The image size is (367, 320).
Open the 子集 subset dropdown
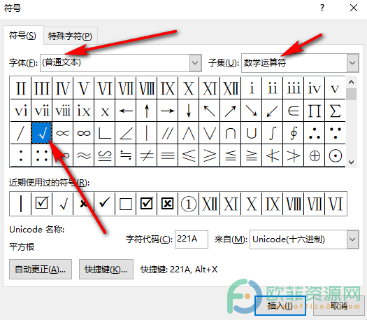tap(352, 63)
